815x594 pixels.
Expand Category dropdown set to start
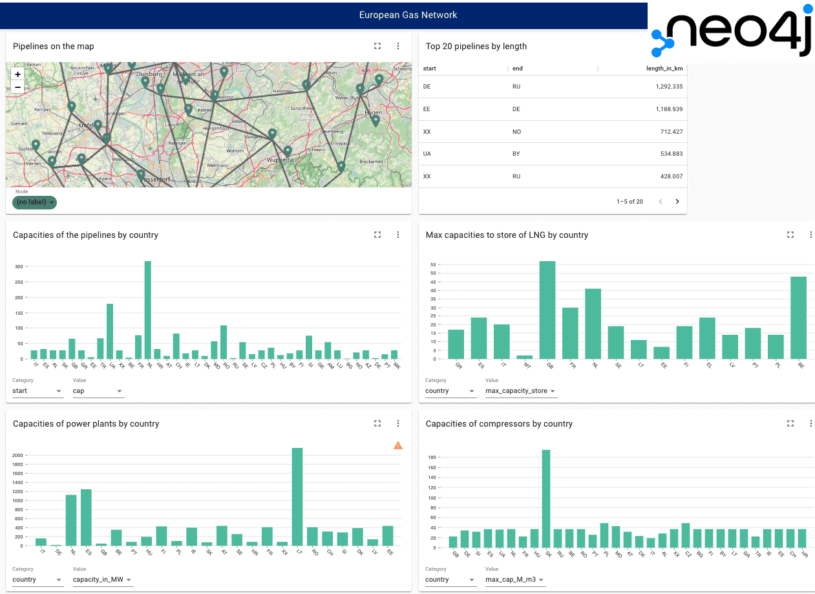37,391
